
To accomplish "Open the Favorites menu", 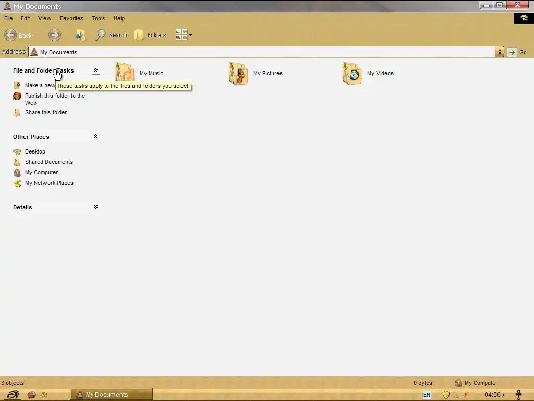I will coord(71,18).
